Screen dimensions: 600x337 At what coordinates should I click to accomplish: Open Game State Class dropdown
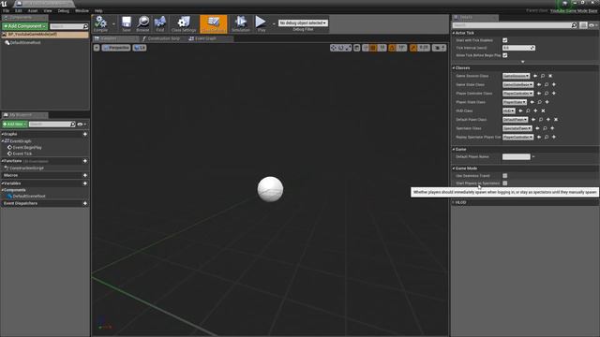(x=517, y=85)
